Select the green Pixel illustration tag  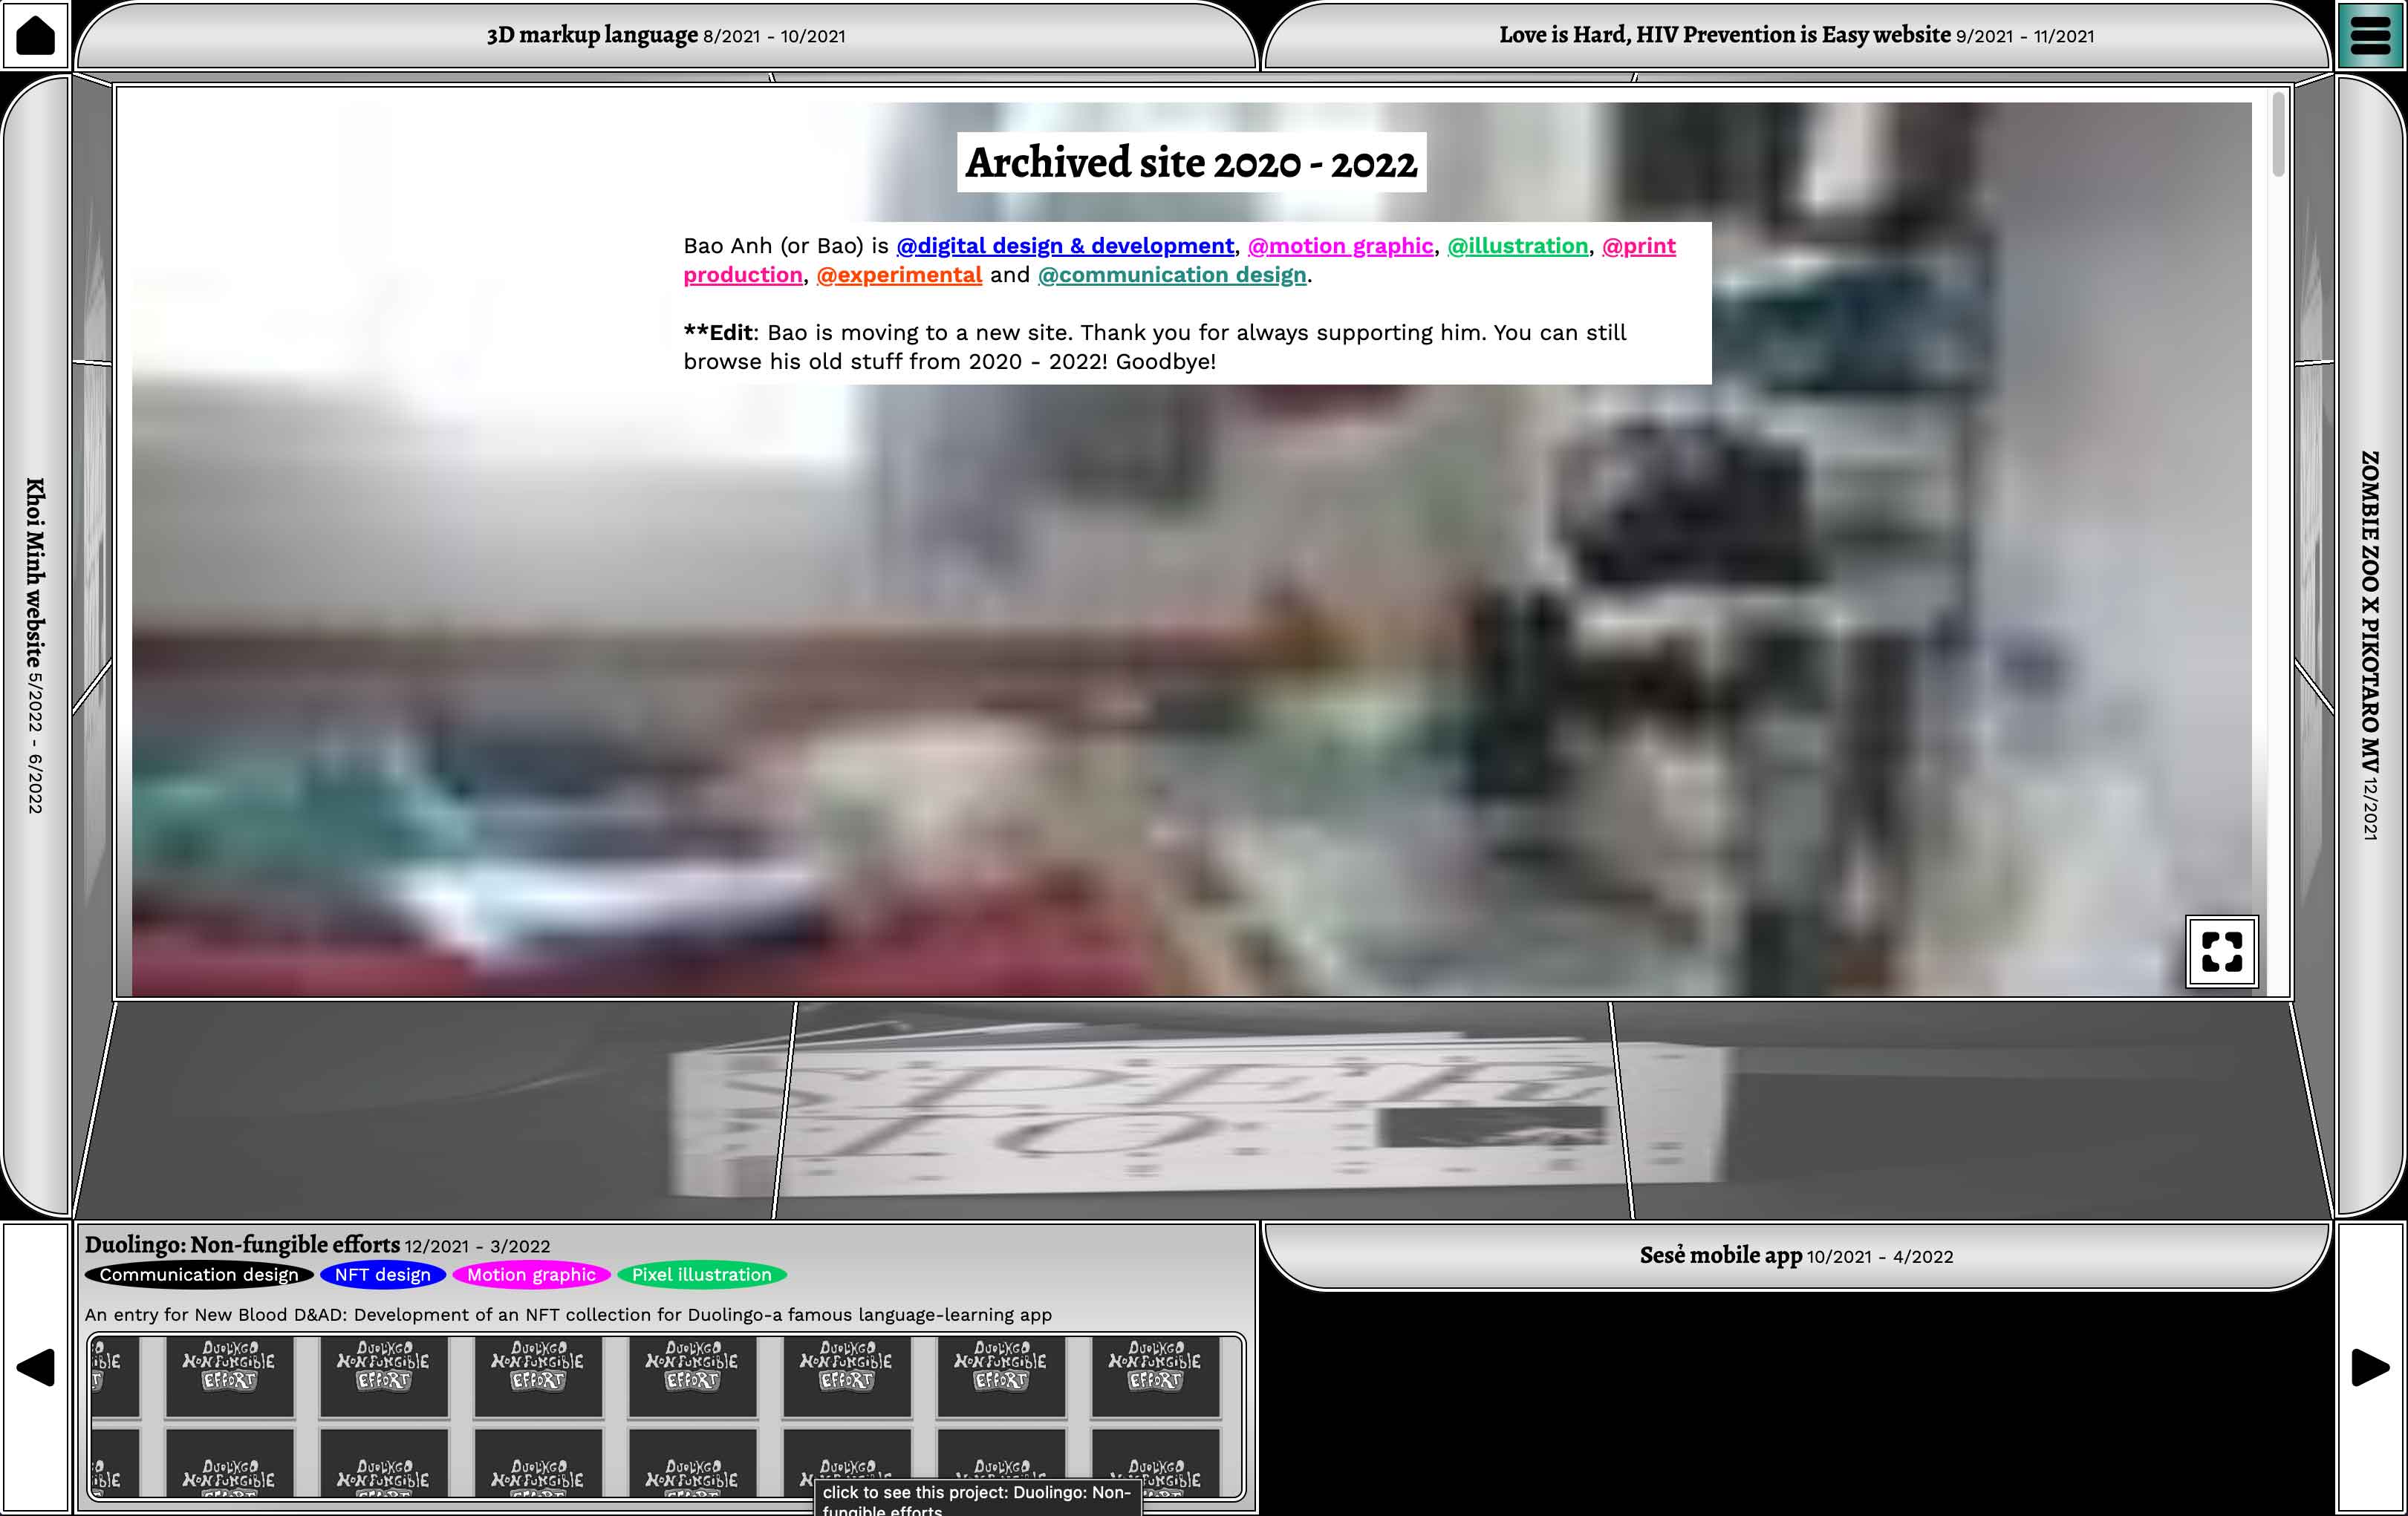tap(701, 1274)
